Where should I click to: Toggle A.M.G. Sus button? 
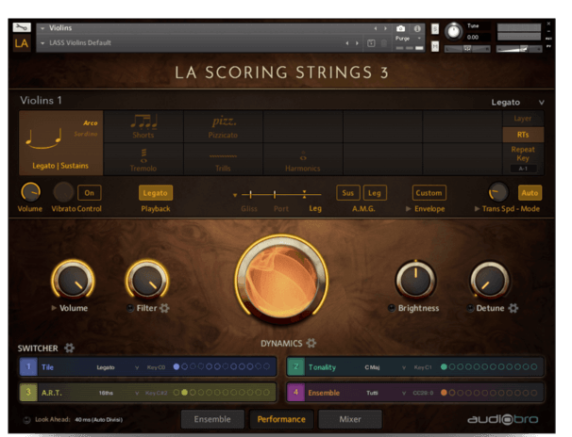tap(348, 193)
